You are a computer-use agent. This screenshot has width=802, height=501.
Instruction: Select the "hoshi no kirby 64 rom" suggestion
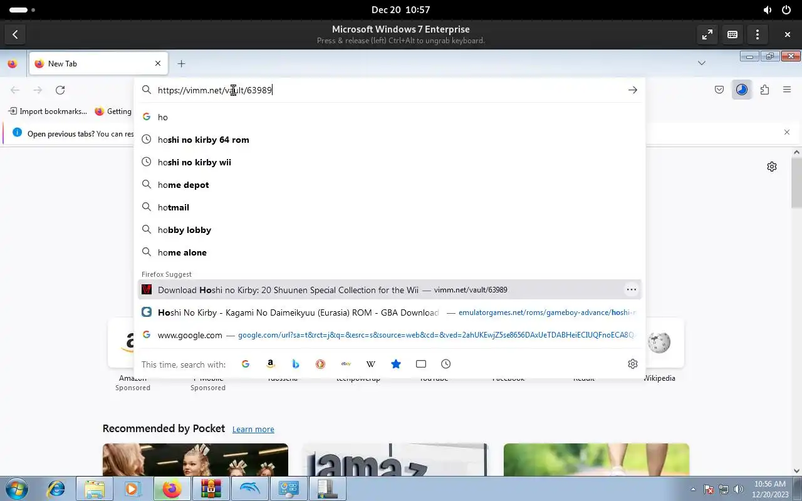pyautogui.click(x=390, y=140)
